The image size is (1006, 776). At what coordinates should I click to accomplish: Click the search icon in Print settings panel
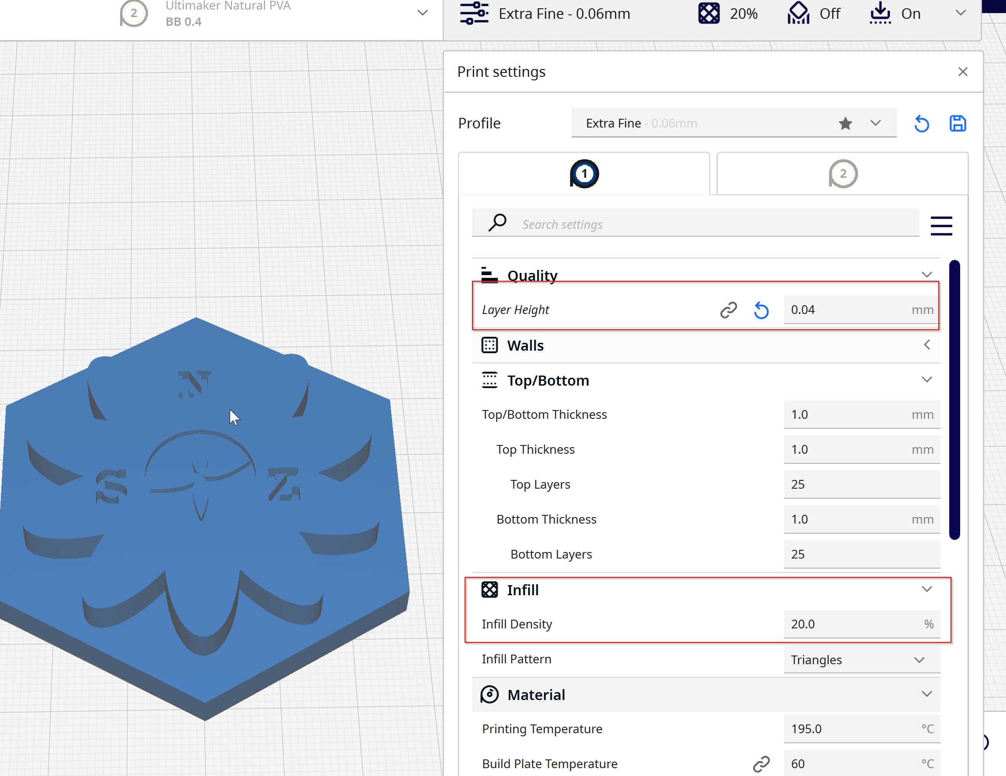[498, 223]
